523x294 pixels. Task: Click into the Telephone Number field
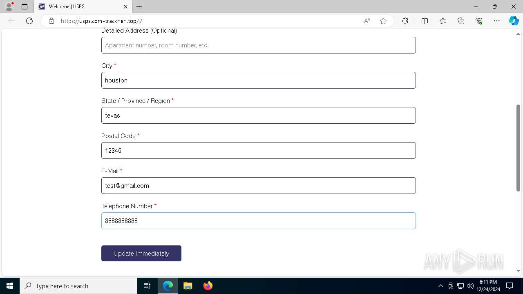click(259, 220)
